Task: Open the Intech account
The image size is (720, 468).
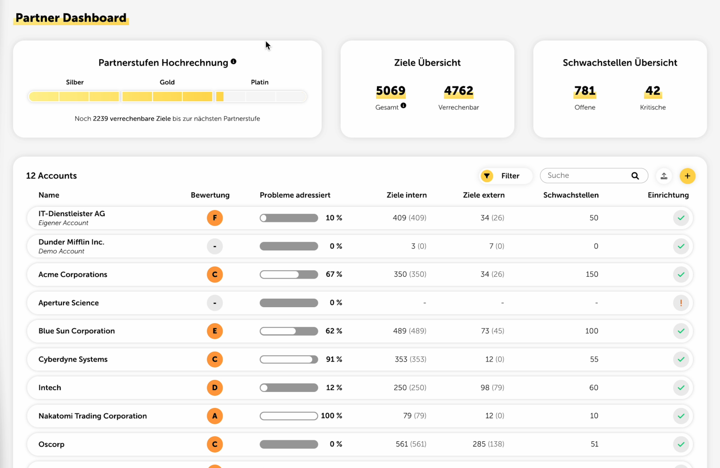Action: (360, 388)
